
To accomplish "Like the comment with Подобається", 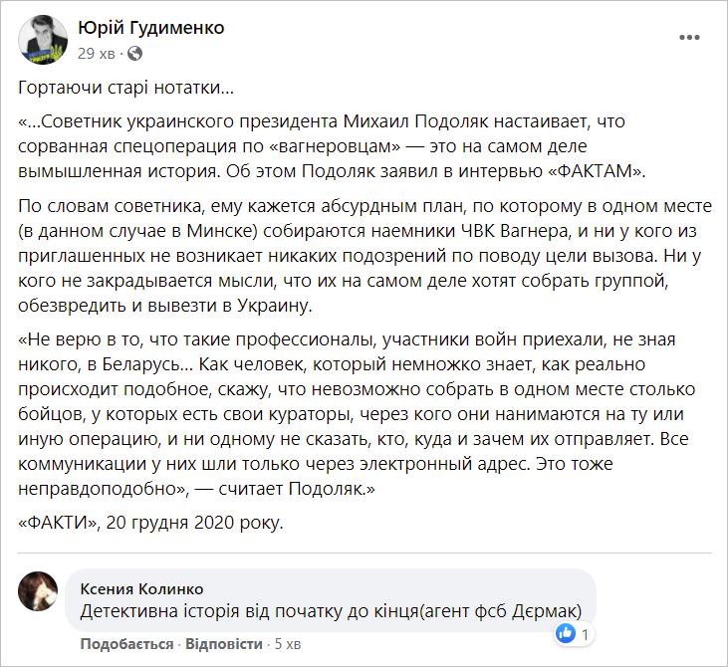I will tap(126, 644).
